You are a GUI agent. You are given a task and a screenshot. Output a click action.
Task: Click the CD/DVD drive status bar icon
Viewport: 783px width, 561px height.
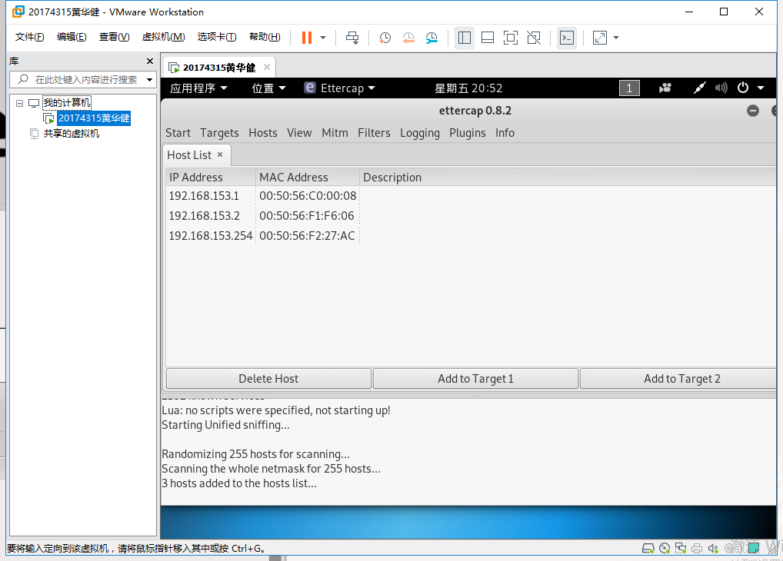tap(665, 549)
